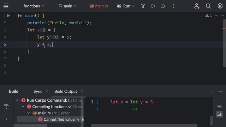Go to previous highlighted problem arrow
This screenshot has height=127, width=226.
(216, 16)
